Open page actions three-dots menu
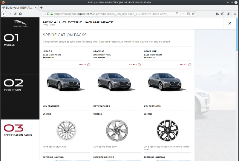Viewport: 239px width, 161px height. 184,14
